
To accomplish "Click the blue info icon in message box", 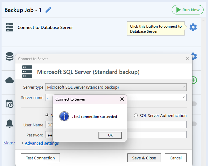I will coord(64,116).
